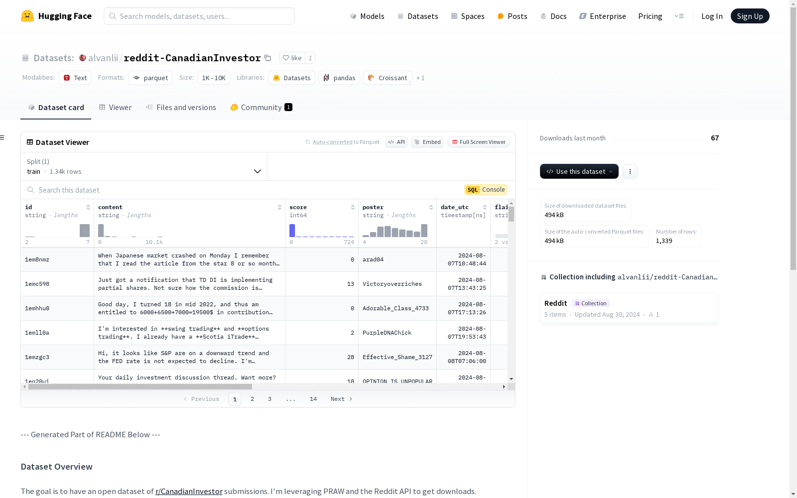Click the Sign Up button
Screen dimensions: 797x498
[750, 16]
